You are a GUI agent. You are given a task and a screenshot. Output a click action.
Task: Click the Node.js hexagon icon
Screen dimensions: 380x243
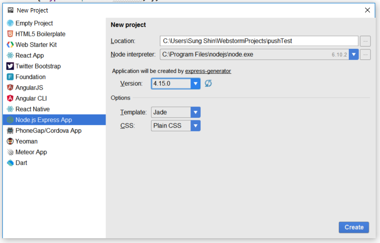coord(10,120)
